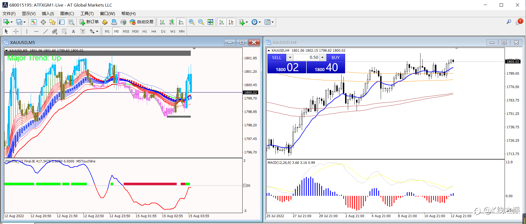The image size is (526, 224).
Task: Open the search magnifier at top right
Action: [509, 22]
